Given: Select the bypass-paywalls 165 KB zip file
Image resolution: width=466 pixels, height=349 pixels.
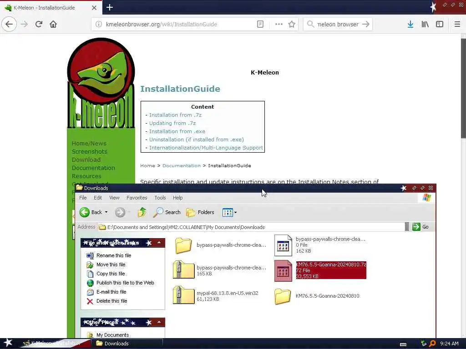Looking at the screenshot, I should click(x=220, y=270).
